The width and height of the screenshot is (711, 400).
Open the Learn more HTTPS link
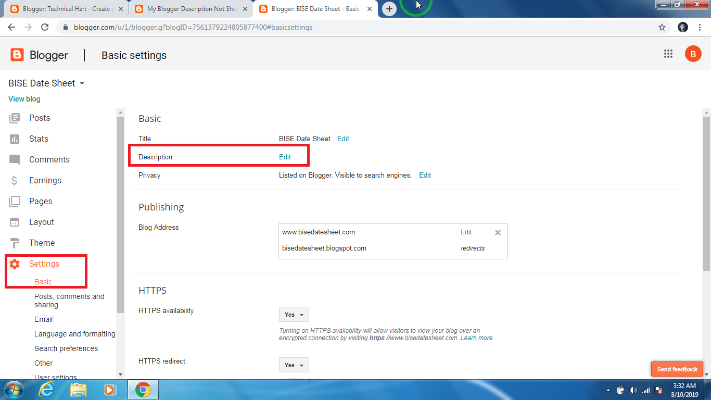click(477, 338)
